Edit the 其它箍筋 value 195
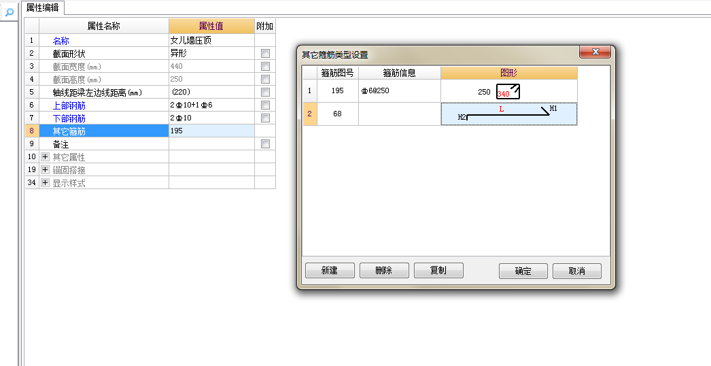The width and height of the screenshot is (711, 366). click(x=211, y=131)
